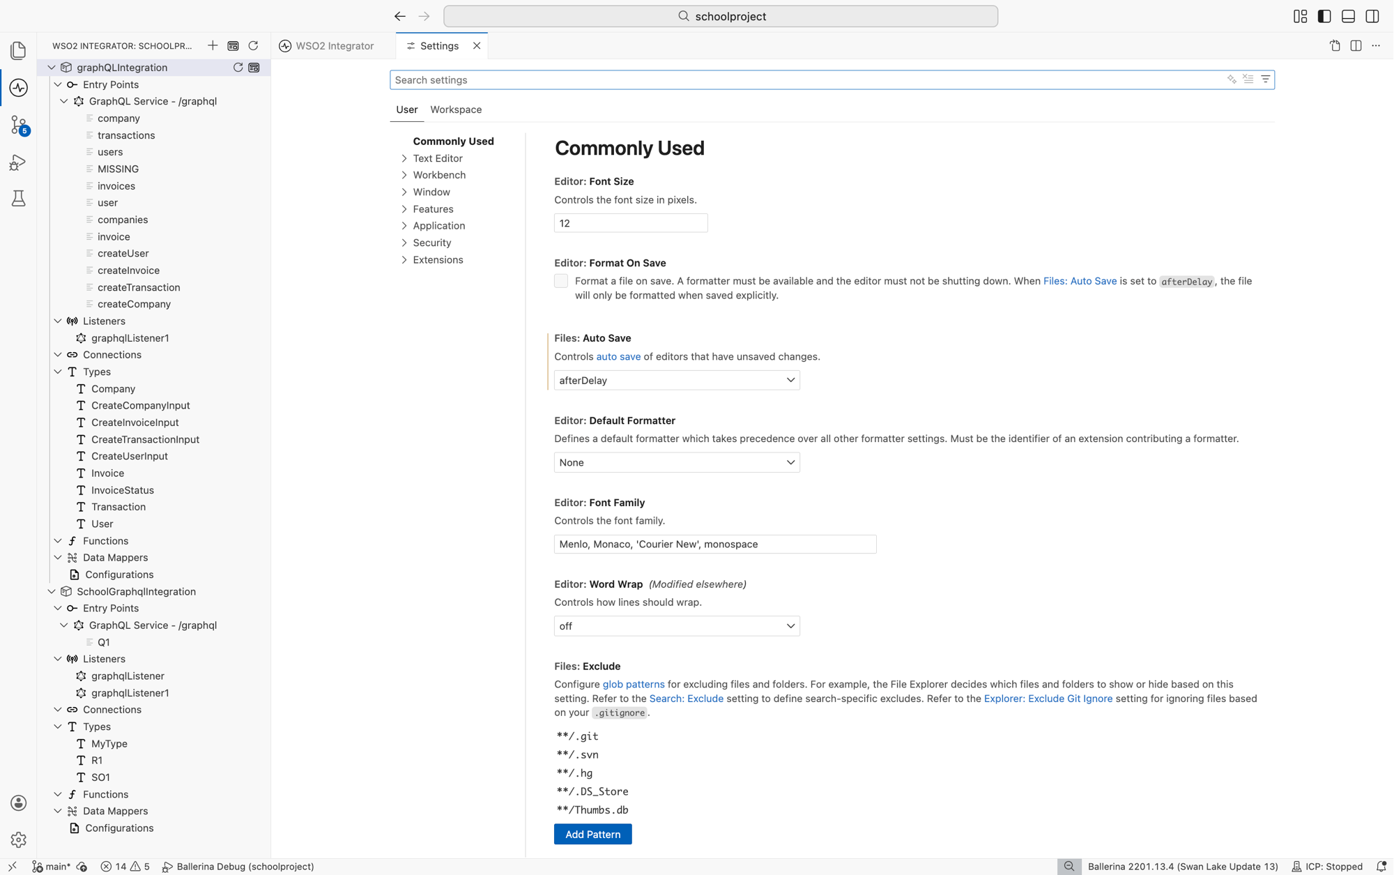Open the Run and Debug view
The image size is (1394, 875).
click(x=19, y=162)
